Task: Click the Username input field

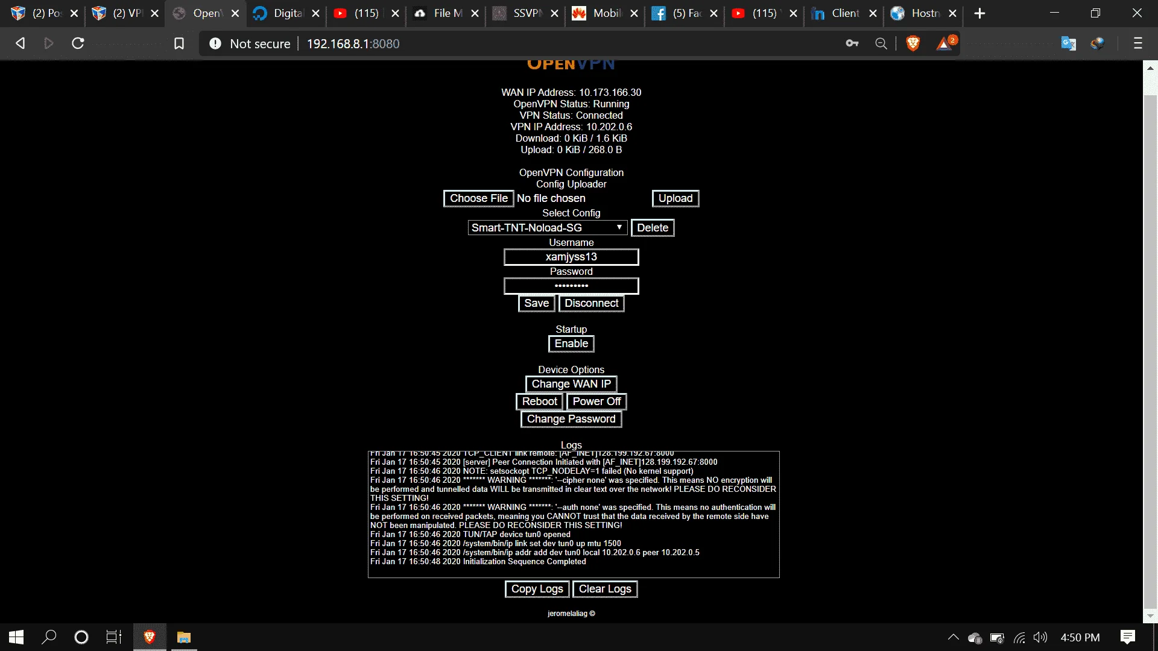Action: [x=571, y=257]
